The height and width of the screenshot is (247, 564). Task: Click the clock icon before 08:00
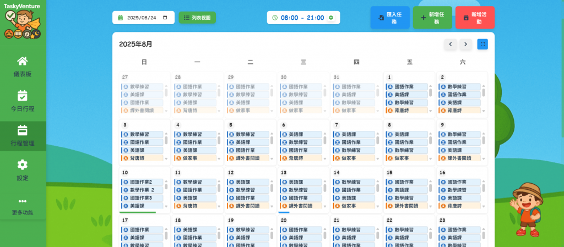275,18
